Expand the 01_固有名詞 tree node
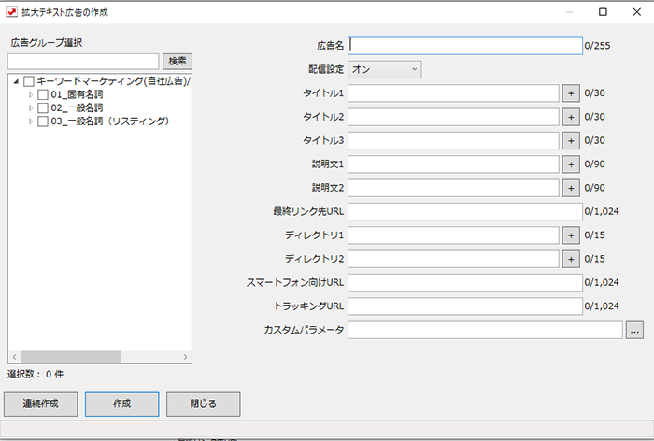Viewport: 654px width, 441px height. (x=31, y=94)
